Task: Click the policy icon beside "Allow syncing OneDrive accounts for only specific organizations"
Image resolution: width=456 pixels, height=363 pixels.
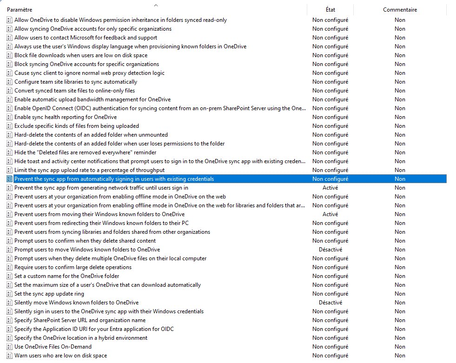Action: click(10, 29)
